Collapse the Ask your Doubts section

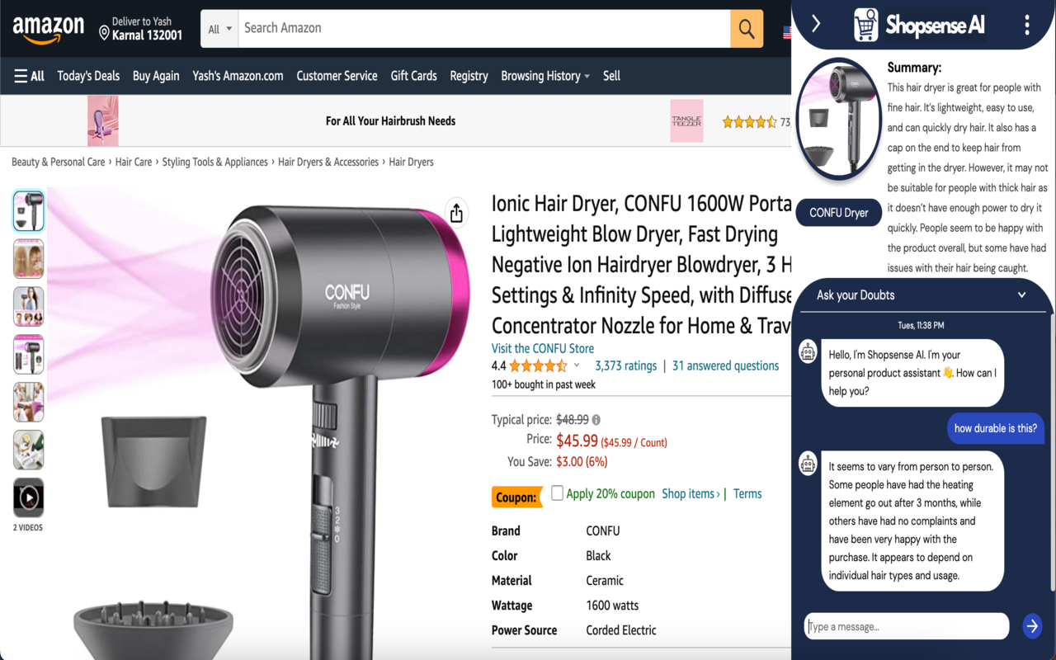(1021, 295)
